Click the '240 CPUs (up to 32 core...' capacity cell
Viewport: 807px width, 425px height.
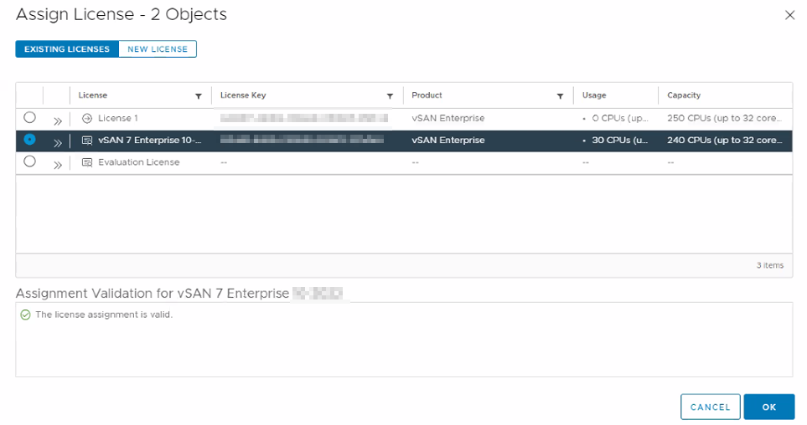click(725, 140)
